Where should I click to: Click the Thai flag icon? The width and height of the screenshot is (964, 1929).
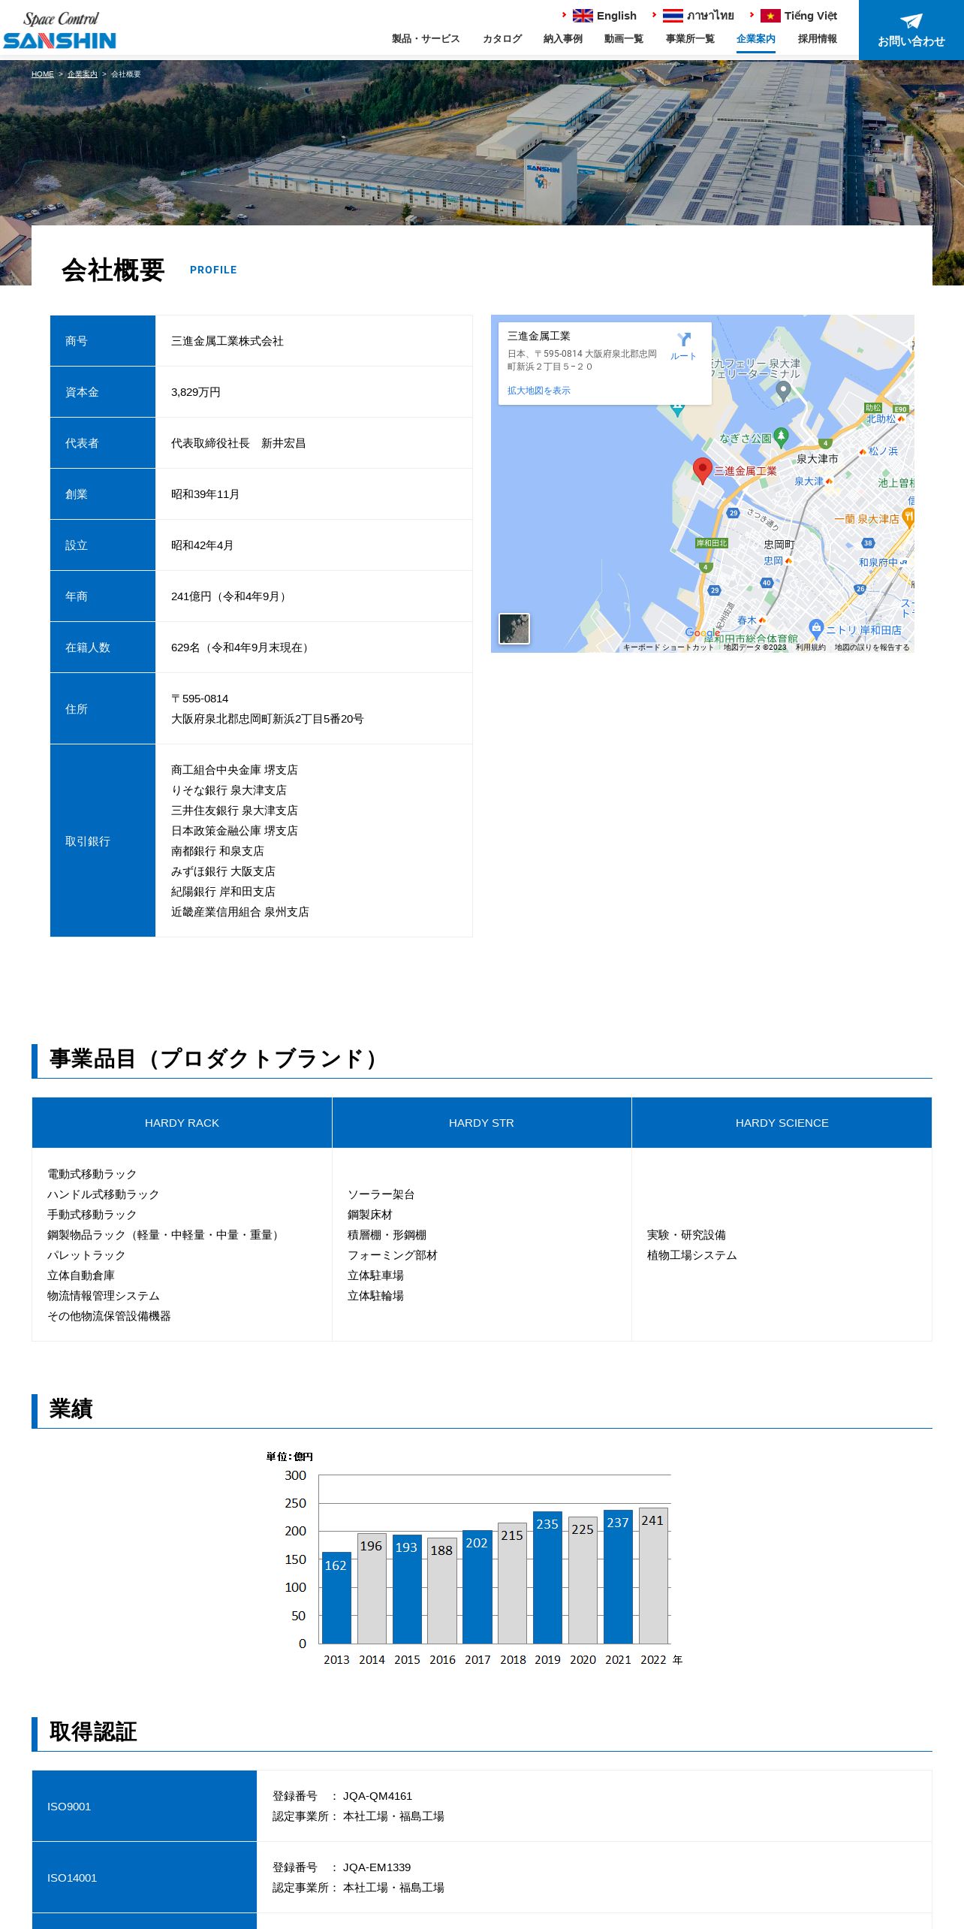click(673, 16)
